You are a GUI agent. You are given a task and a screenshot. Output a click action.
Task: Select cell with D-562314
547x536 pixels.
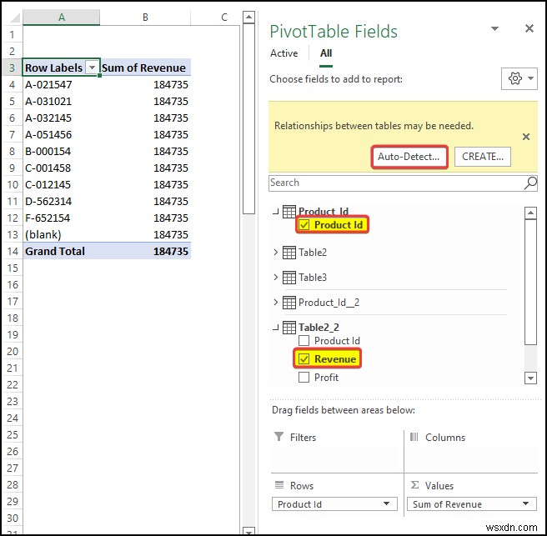(x=62, y=201)
